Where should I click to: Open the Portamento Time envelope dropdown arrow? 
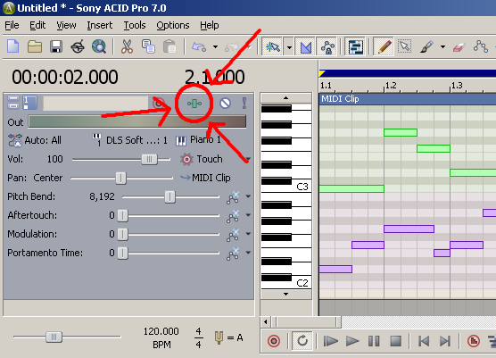tap(248, 253)
